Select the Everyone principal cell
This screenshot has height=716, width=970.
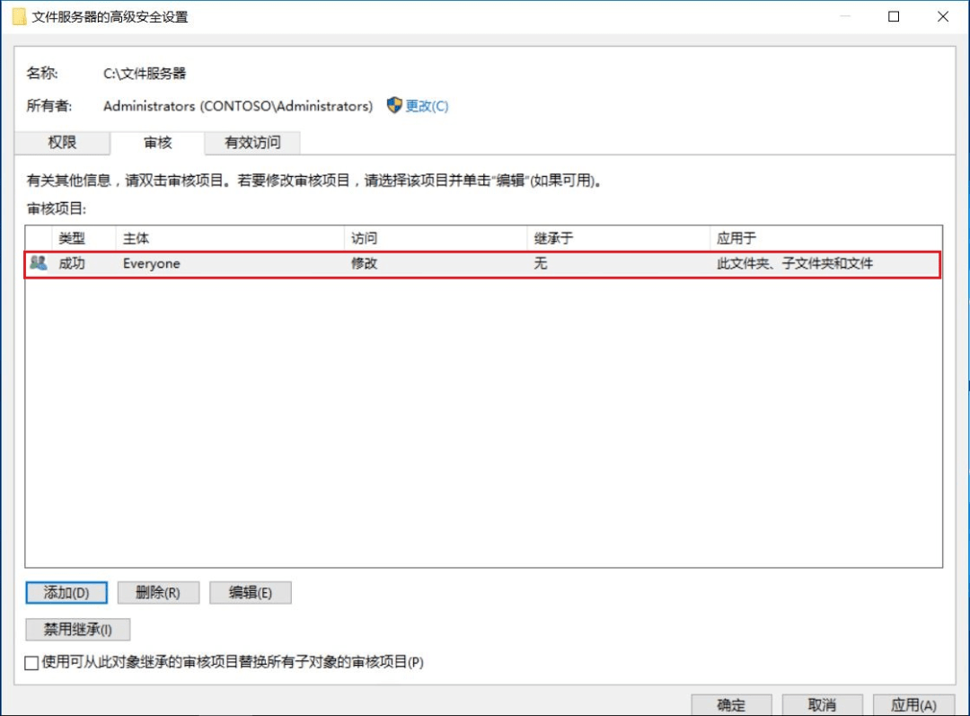[152, 263]
